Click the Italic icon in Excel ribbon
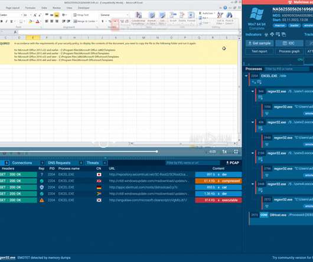 (x=6, y=21)
